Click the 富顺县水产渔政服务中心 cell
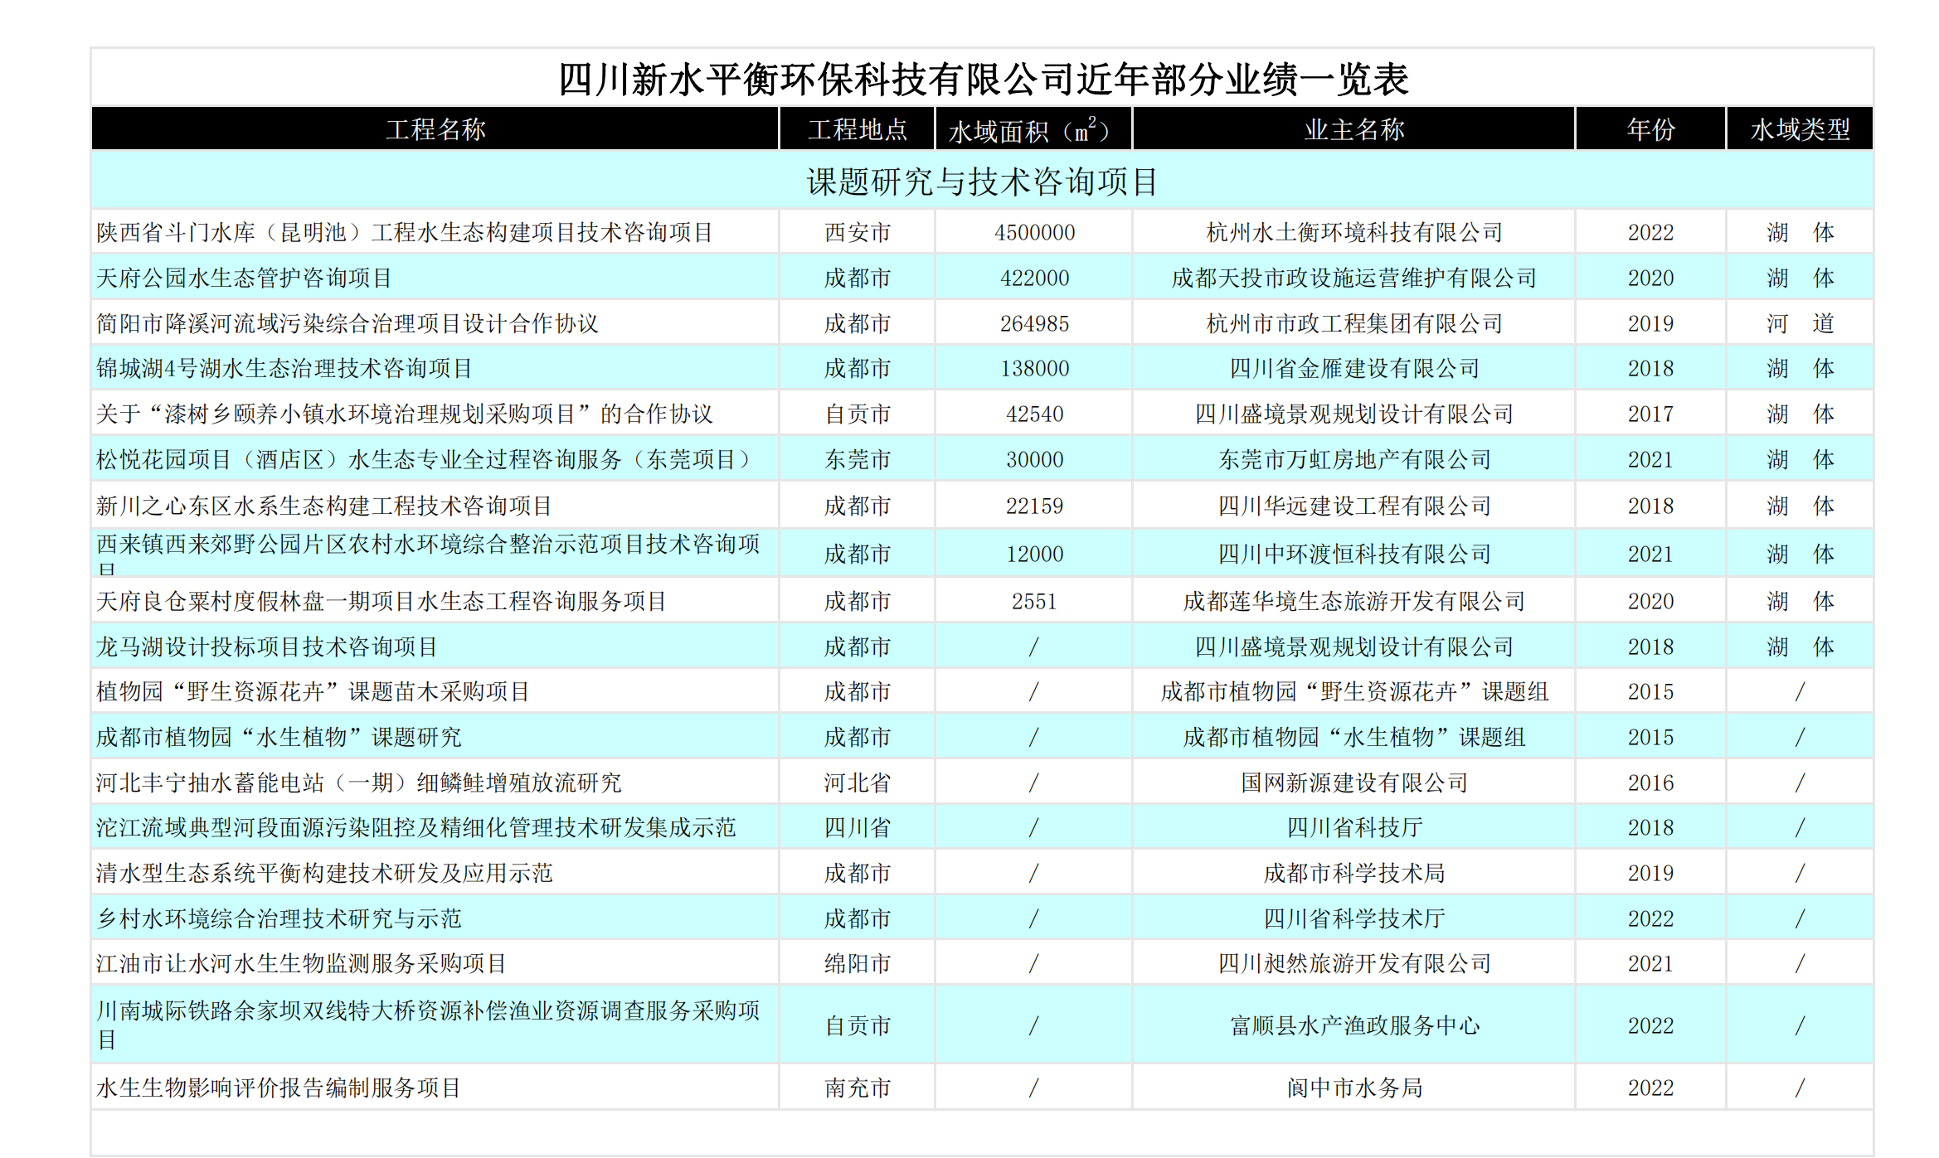Image resolution: width=1939 pixels, height=1158 pixels. click(x=1352, y=1025)
